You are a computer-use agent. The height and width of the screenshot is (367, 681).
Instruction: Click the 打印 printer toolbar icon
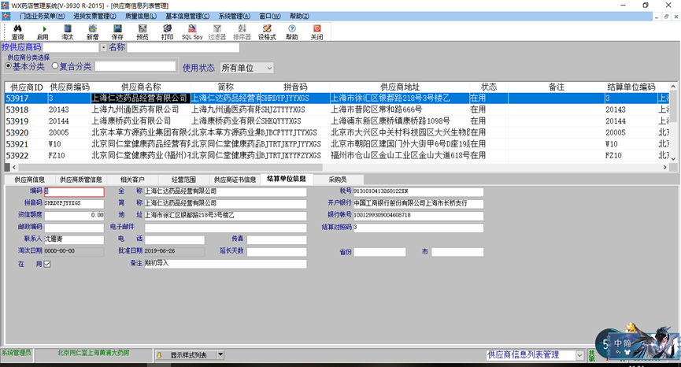tap(167, 32)
